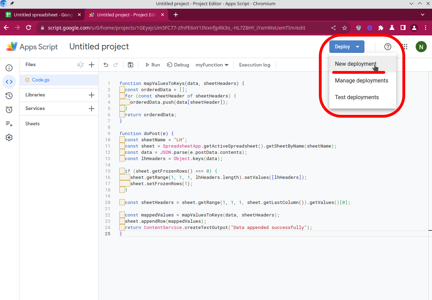Click the const sheetName = "LH" line
Image resolution: width=432 pixels, height=300 pixels.
point(156,140)
